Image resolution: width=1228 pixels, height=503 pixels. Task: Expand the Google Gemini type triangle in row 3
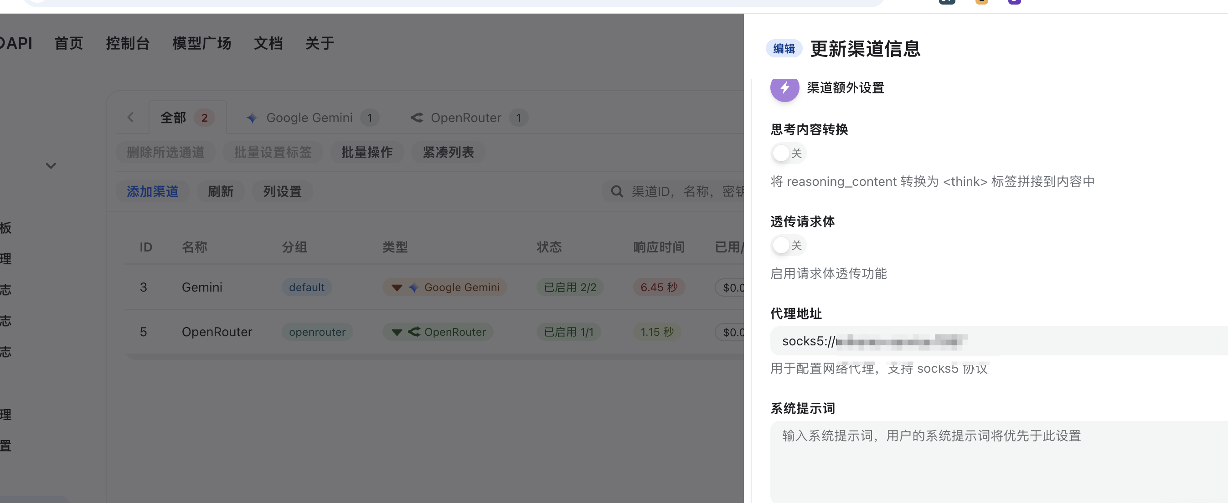coord(397,287)
